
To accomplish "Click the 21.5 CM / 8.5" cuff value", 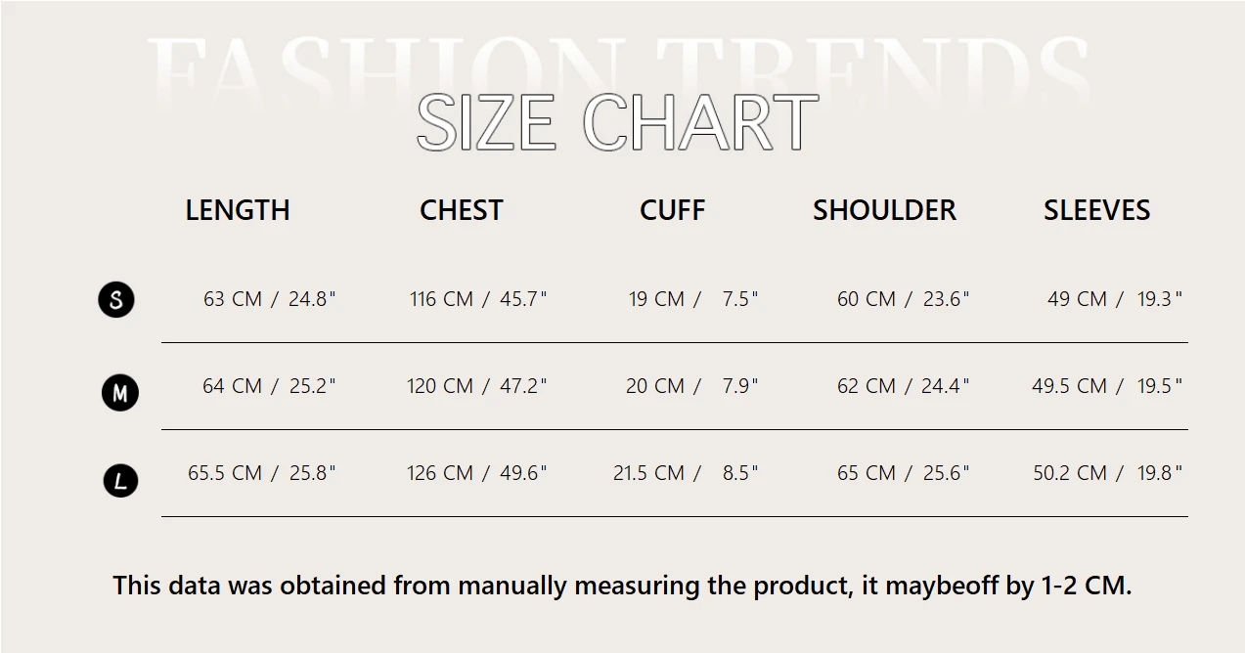I will point(686,473).
